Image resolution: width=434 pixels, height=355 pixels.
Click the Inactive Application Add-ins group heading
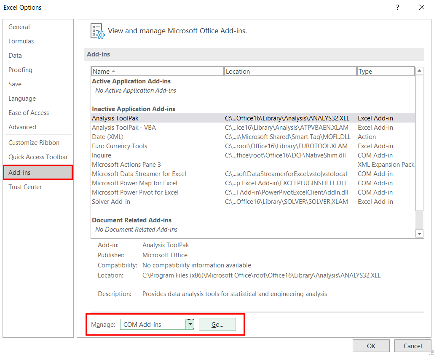click(x=134, y=109)
